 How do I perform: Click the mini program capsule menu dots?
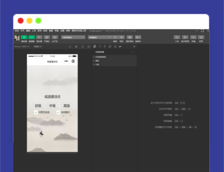(67, 61)
